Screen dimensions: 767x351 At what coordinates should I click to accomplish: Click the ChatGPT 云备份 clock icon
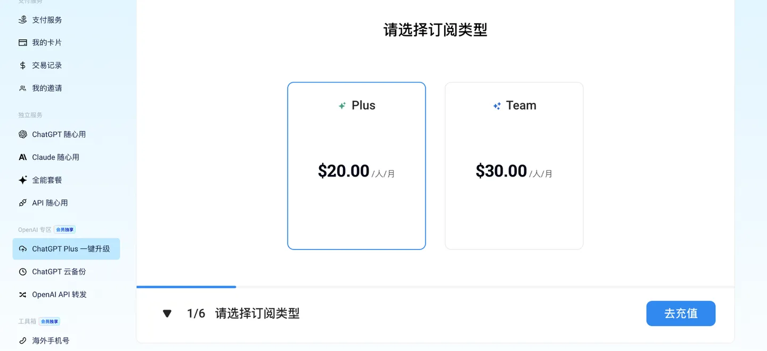tap(21, 271)
